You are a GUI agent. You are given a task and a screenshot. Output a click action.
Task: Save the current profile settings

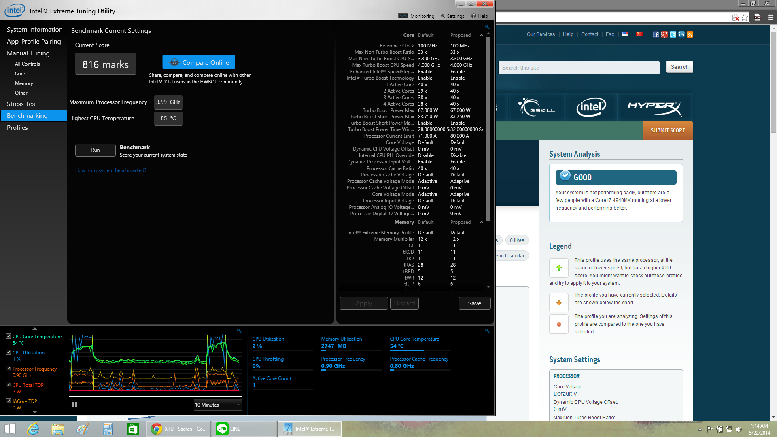point(475,303)
